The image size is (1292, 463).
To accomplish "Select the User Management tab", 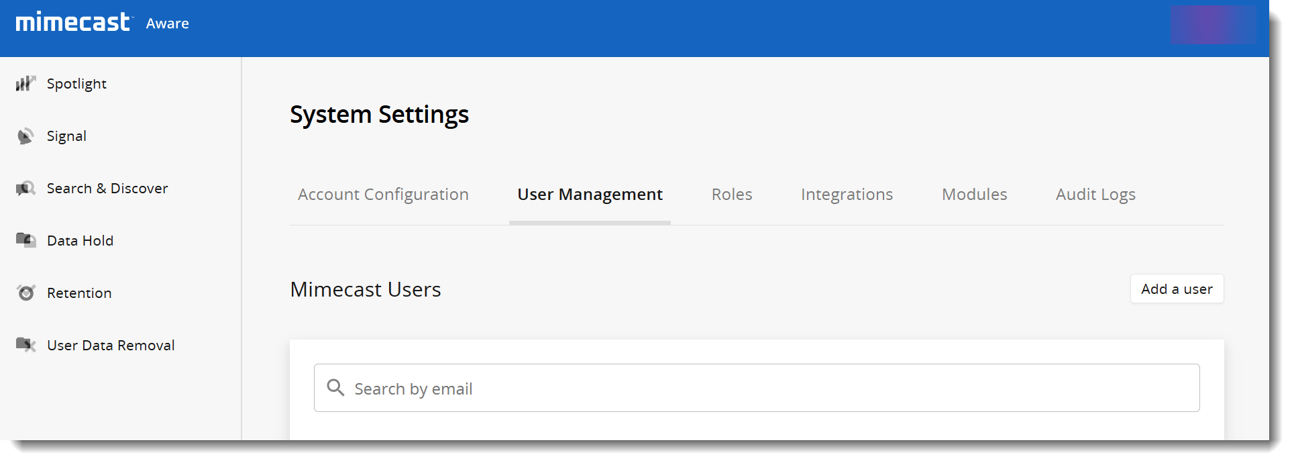I will click(590, 195).
